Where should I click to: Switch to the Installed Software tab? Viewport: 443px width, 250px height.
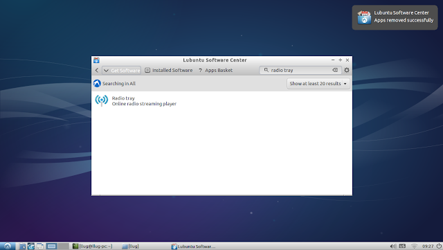coord(169,70)
